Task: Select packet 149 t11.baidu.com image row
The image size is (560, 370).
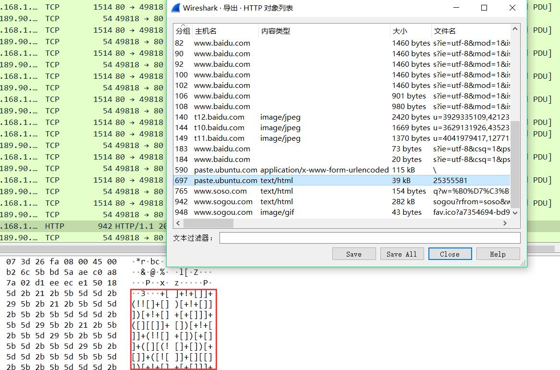Action: click(342, 138)
